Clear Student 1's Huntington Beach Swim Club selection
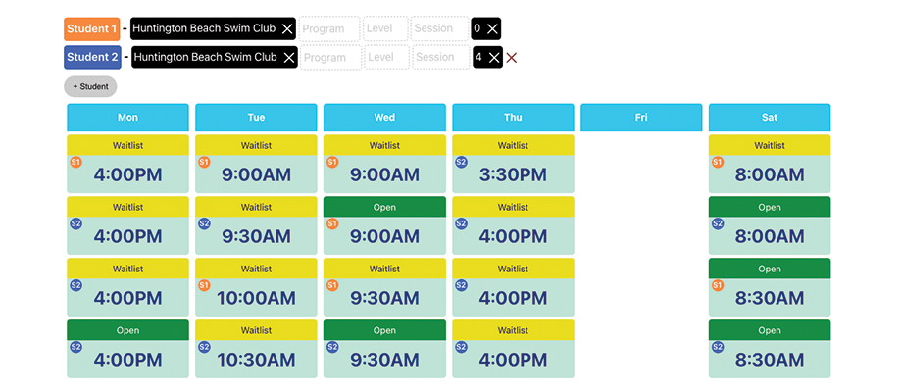Image resolution: width=902 pixels, height=392 pixels. coord(287,29)
